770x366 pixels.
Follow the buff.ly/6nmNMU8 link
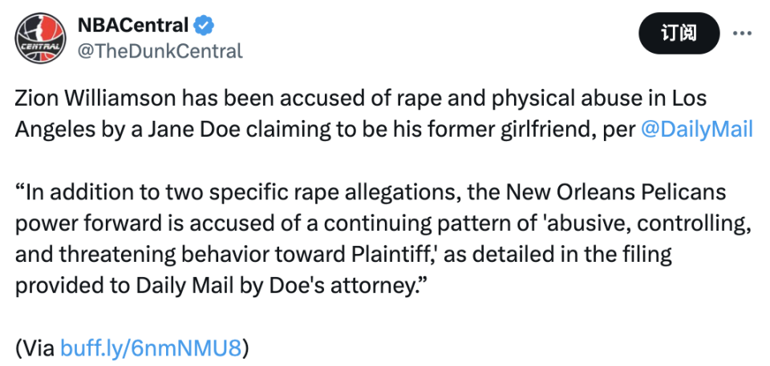tap(151, 348)
